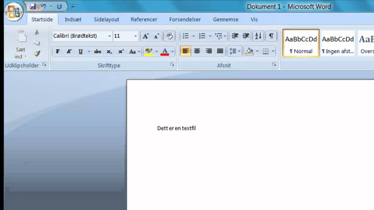This screenshot has height=210, width=374.
Task: Click the Calibri (Brødtekst) font name field
Action: pyautogui.click(x=79, y=36)
